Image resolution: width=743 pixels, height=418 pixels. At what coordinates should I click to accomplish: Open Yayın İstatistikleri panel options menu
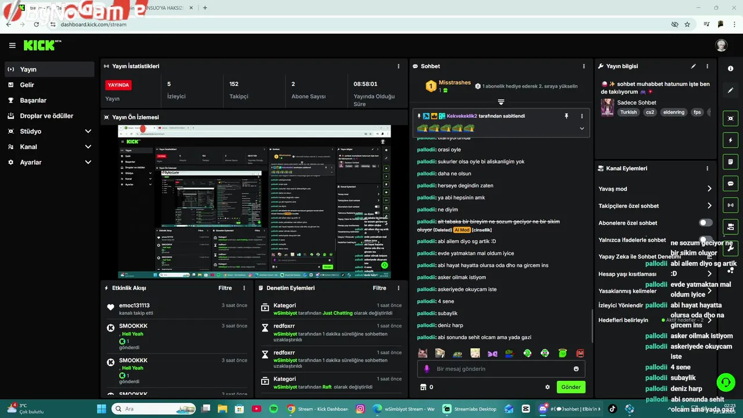tap(398, 66)
